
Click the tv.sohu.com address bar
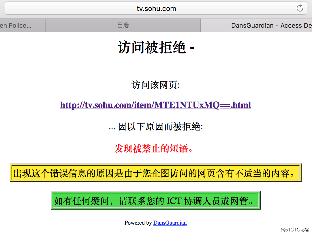click(x=156, y=8)
